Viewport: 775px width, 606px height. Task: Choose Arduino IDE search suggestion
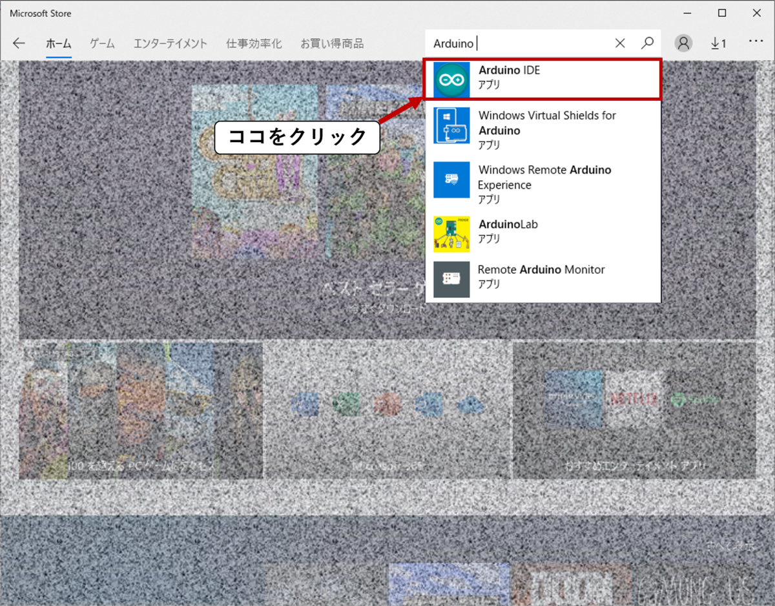coord(543,79)
